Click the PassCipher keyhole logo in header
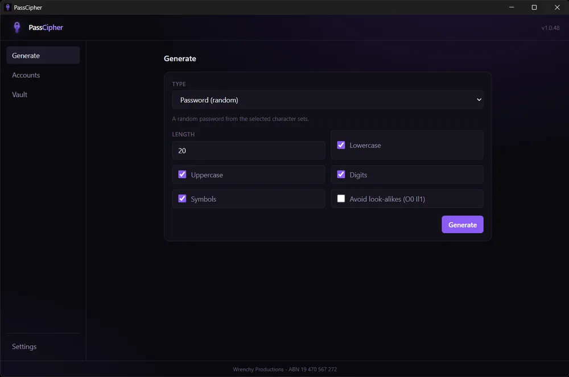The image size is (569, 377). coord(17,27)
